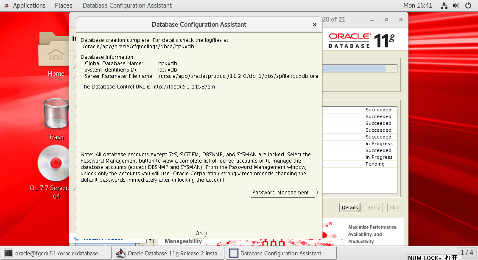
Task: Click Retry button in the installer window
Action: (x=373, y=207)
